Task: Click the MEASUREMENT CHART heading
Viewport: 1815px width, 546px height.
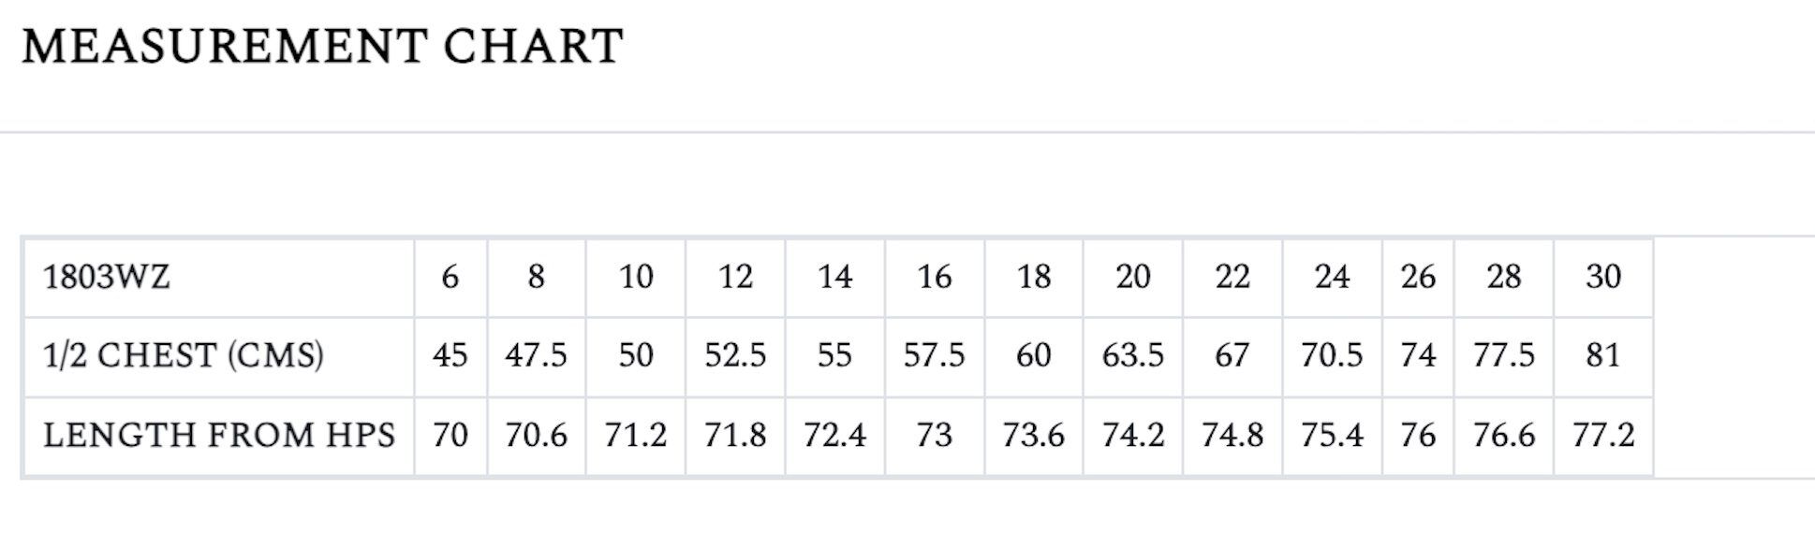Action: (x=322, y=47)
